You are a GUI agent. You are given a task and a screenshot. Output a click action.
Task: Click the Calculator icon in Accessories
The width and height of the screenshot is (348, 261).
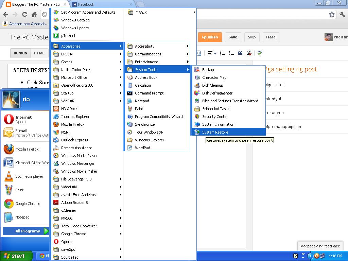coord(130,85)
